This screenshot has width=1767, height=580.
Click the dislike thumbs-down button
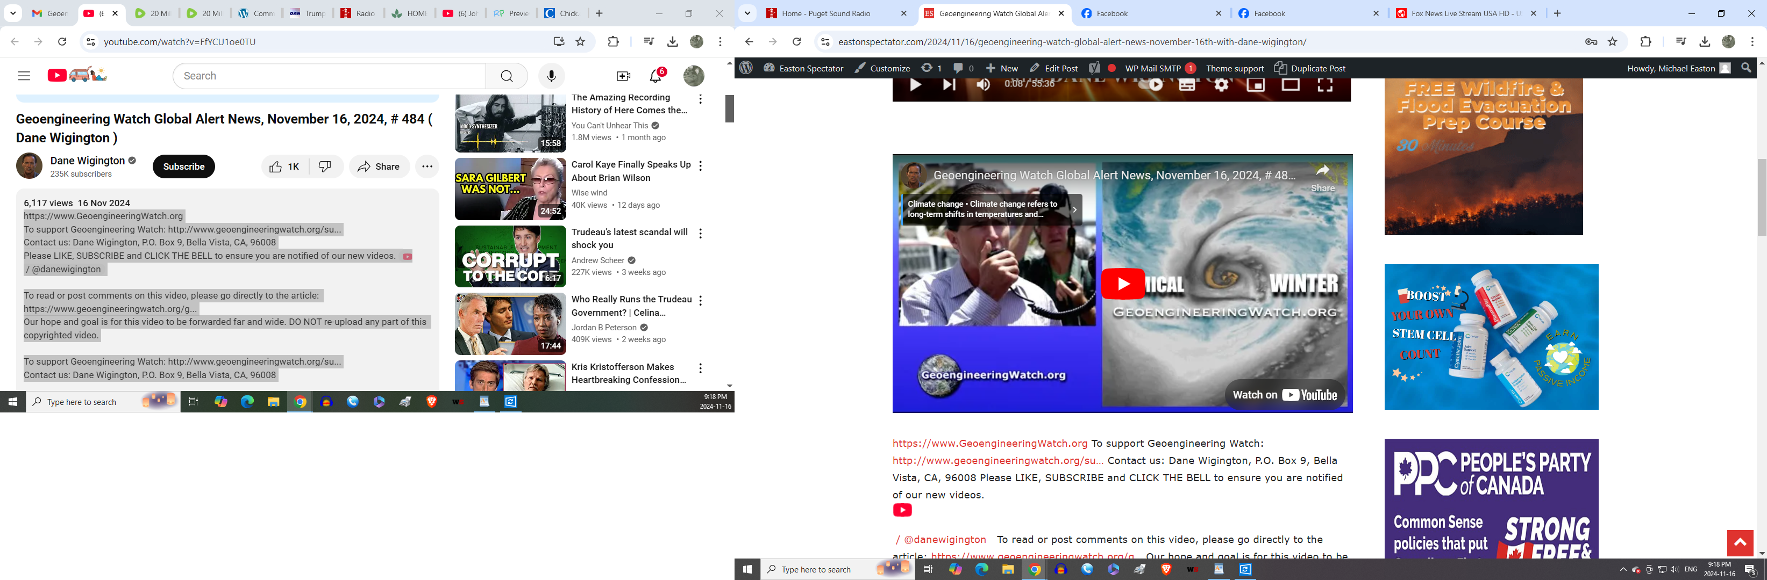click(x=325, y=166)
